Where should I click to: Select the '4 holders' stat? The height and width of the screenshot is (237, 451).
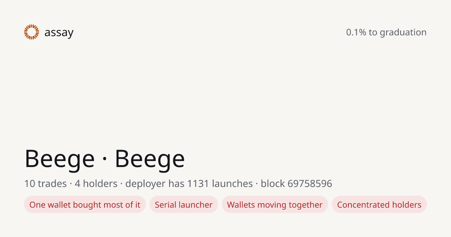pyautogui.click(x=96, y=184)
